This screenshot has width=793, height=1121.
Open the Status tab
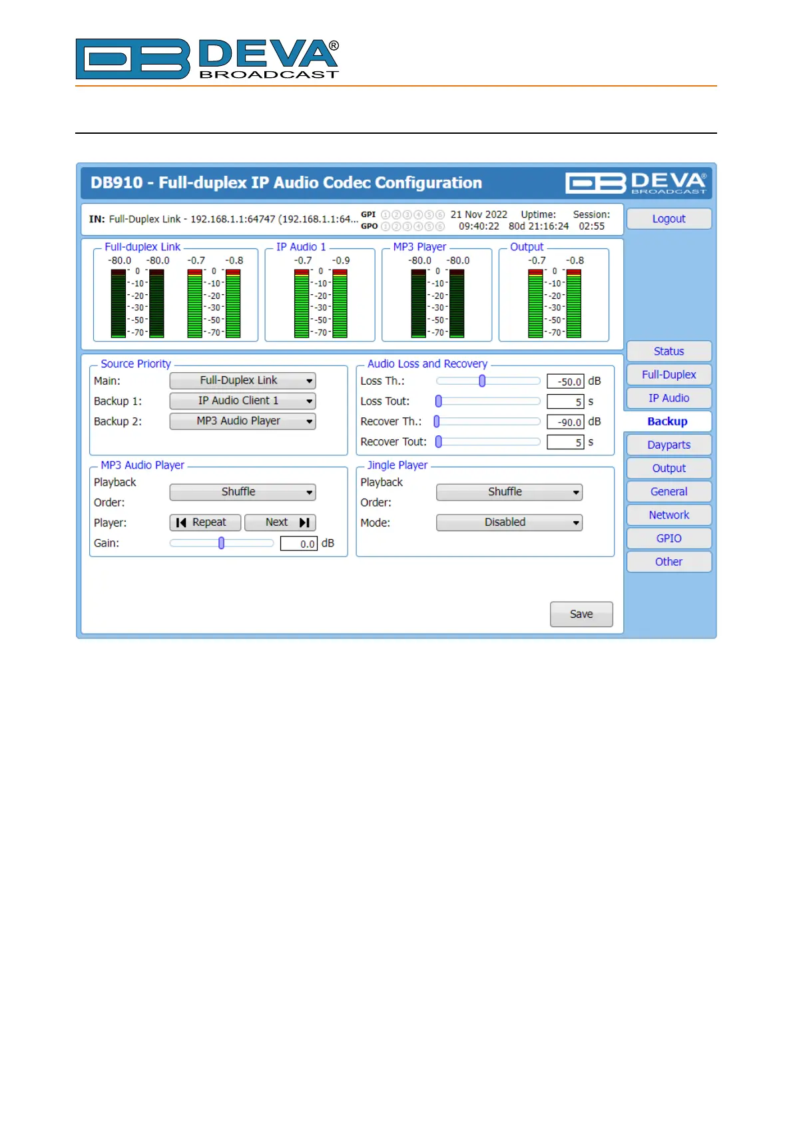pos(669,351)
